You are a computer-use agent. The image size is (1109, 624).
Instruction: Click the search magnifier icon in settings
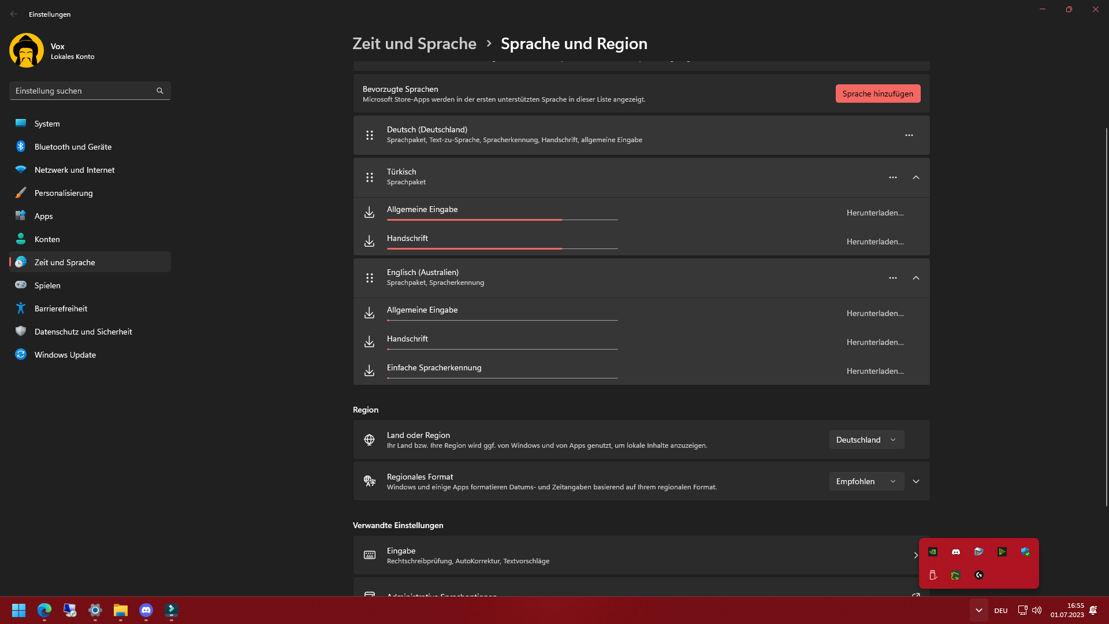click(160, 91)
